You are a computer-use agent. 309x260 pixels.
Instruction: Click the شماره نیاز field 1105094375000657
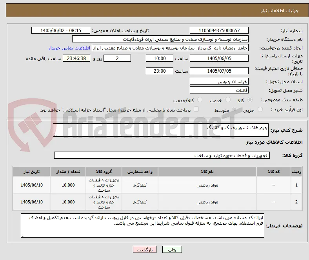tap(219, 30)
